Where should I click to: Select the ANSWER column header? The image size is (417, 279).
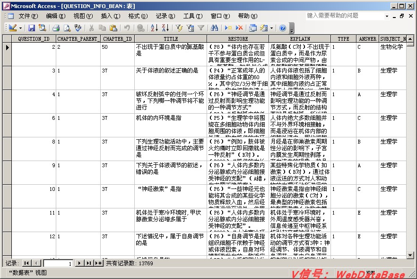click(367, 39)
